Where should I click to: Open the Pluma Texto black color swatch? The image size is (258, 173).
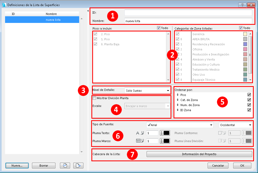(165, 133)
